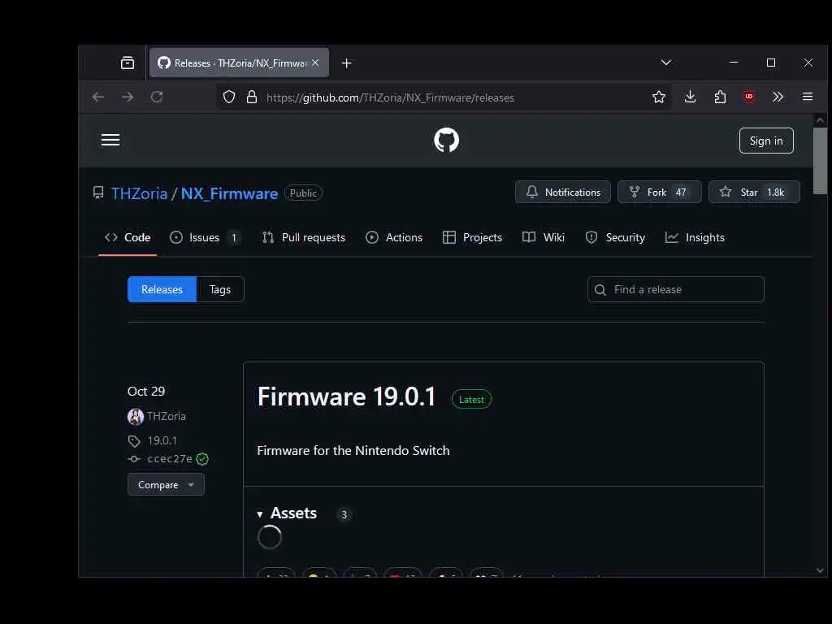
Task: View site security padlock info
Action: click(252, 97)
